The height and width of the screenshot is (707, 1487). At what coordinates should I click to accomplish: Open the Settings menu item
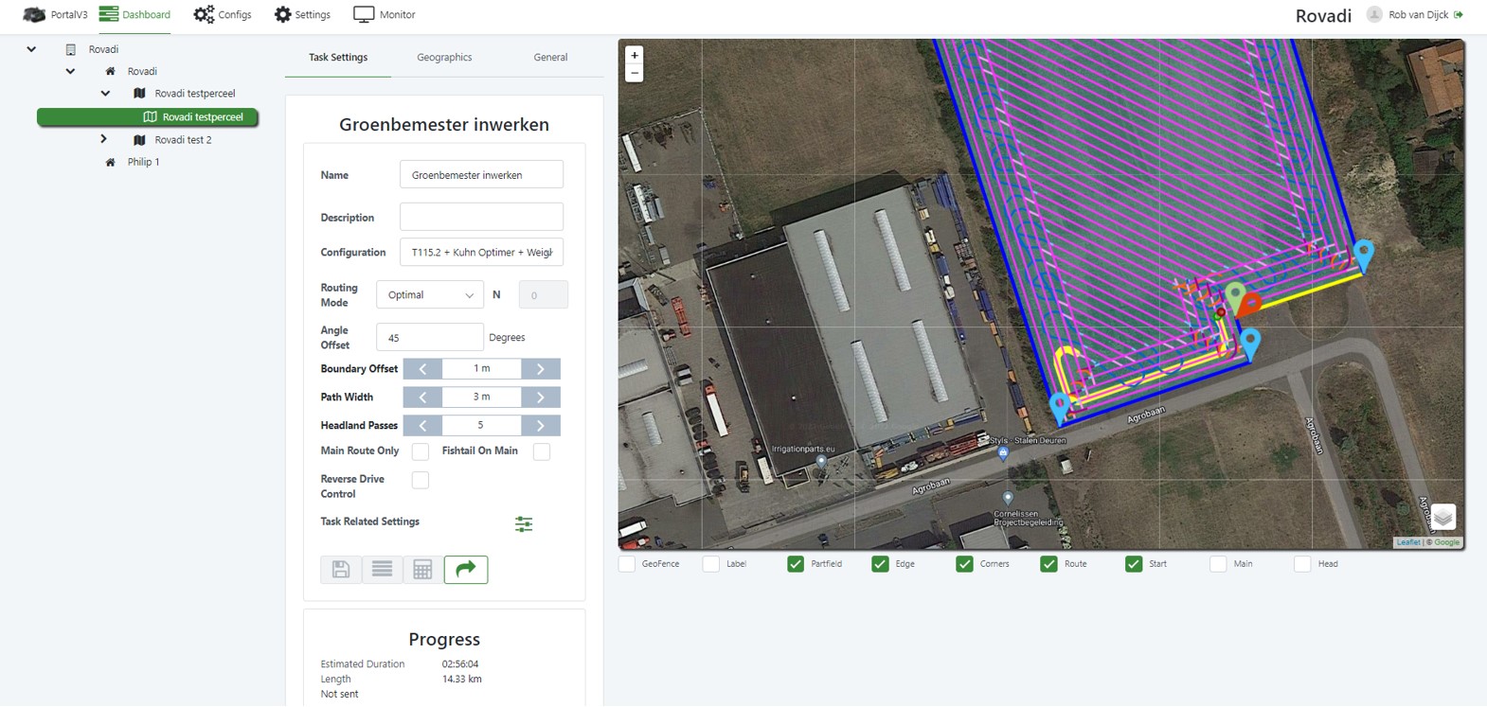pos(302,14)
